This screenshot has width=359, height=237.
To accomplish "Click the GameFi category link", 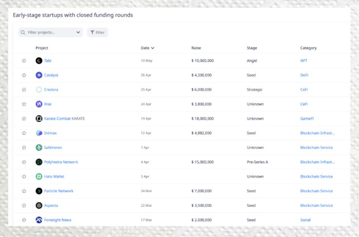I will click(306, 119).
